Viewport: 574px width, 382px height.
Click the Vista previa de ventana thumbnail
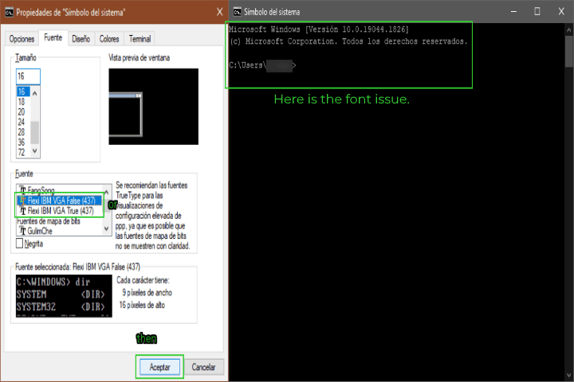153,107
